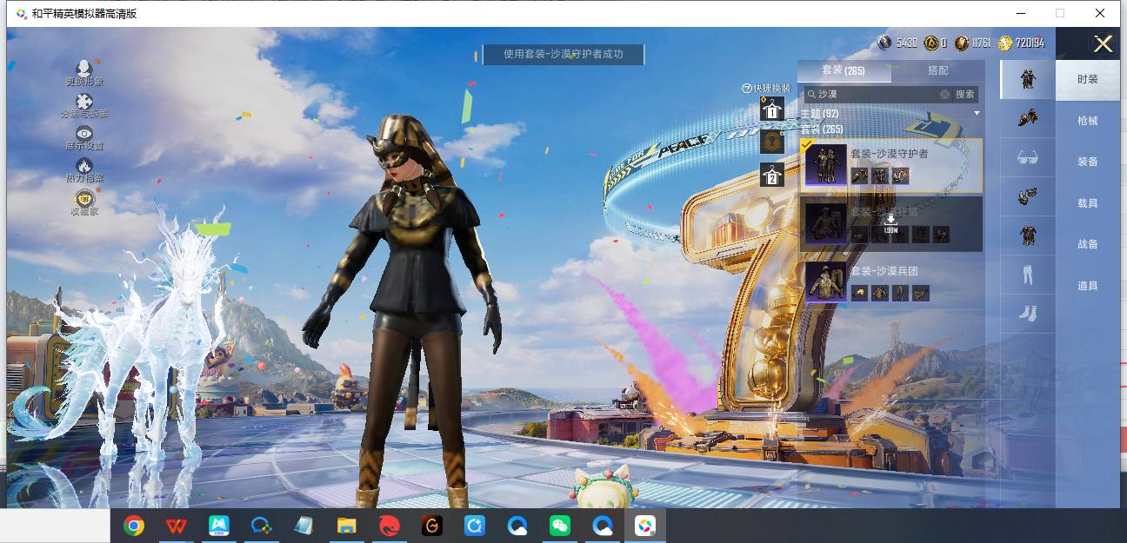Click the gold coin 0 balance
The image size is (1127, 543).
(x=937, y=43)
